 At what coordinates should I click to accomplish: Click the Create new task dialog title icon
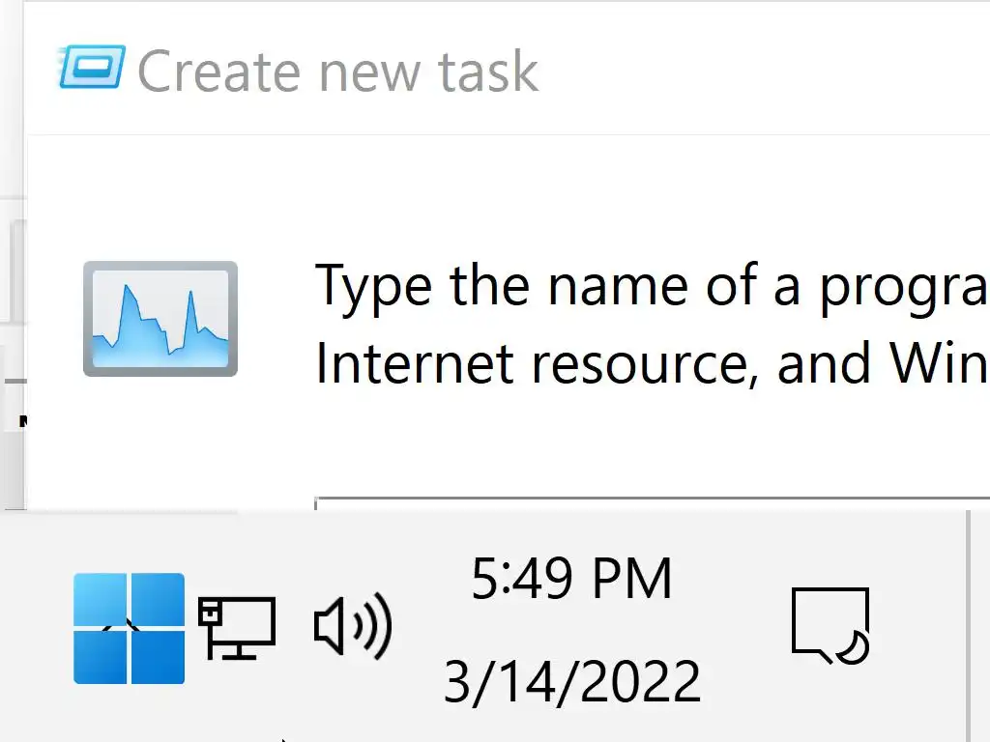tap(92, 68)
